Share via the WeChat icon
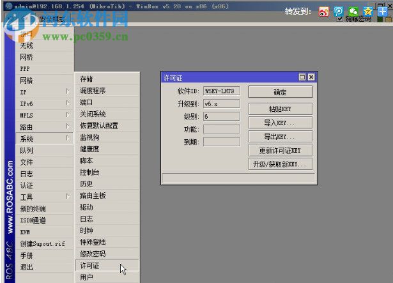This screenshot has width=393, height=283. (x=353, y=11)
